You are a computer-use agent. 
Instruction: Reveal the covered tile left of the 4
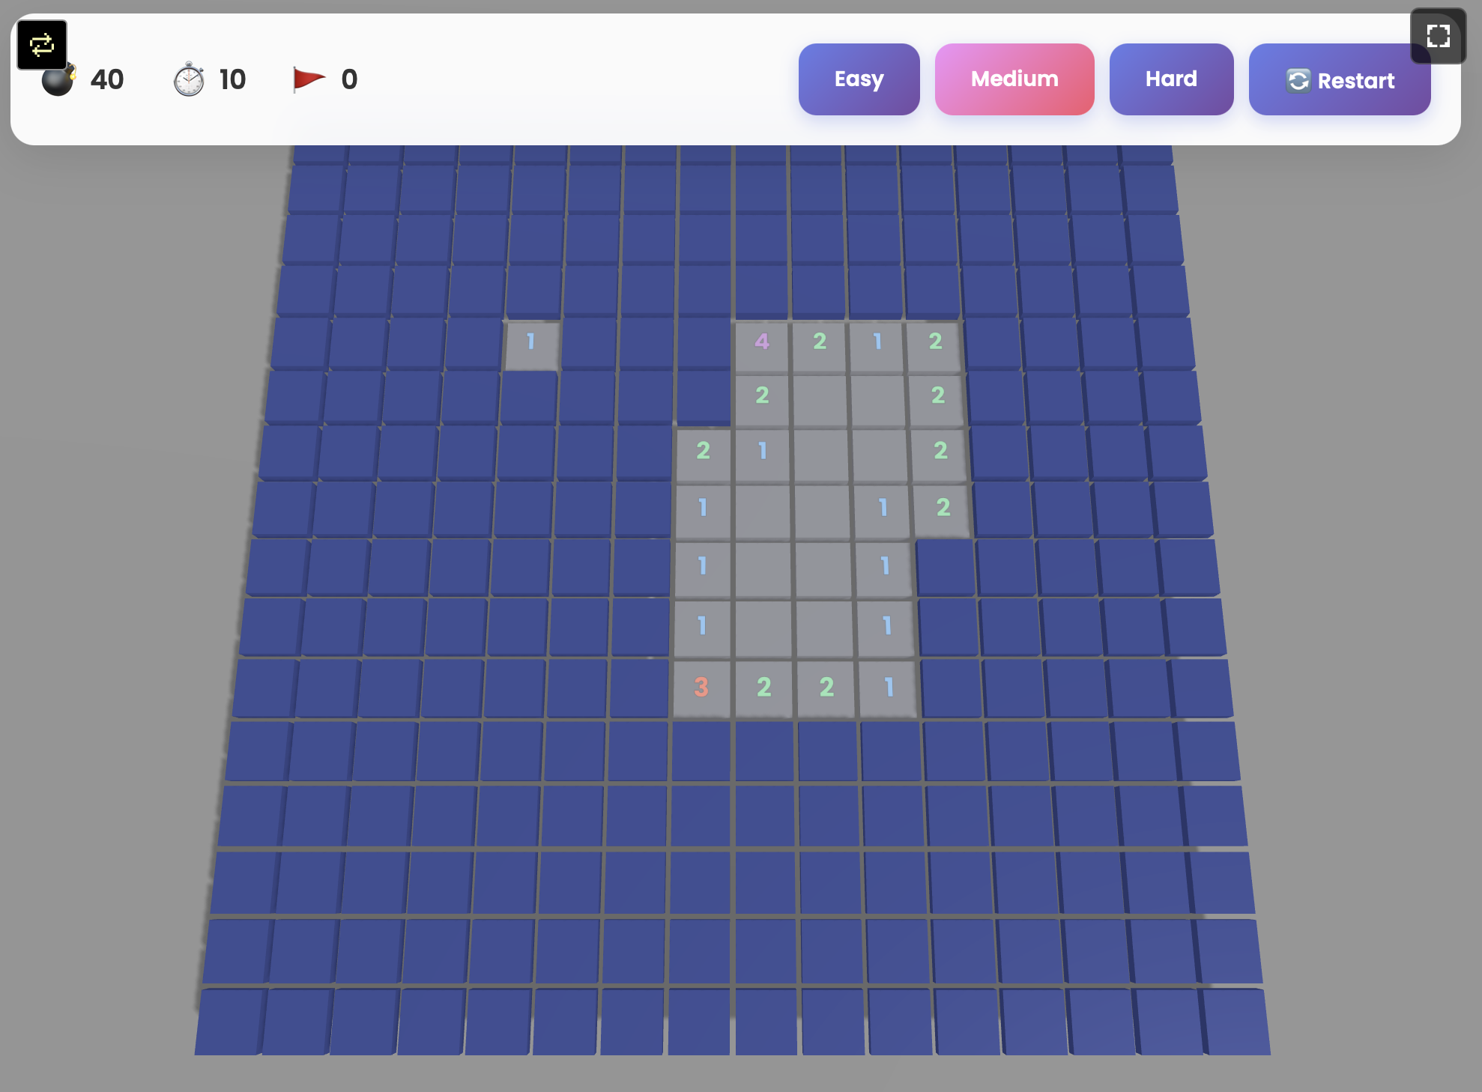tap(704, 342)
